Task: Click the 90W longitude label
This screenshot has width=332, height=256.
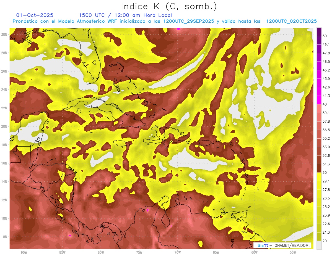Action: pos(24,252)
